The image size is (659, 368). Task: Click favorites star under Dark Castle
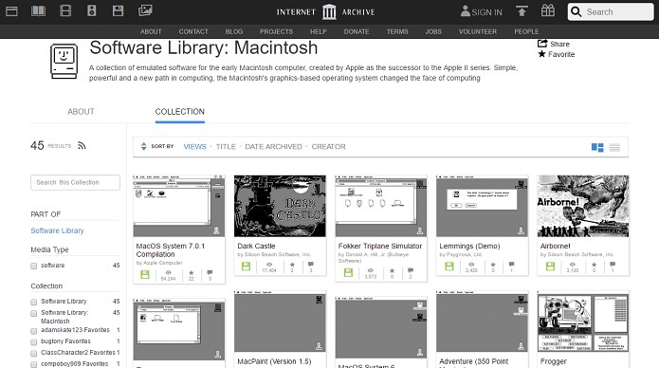click(x=292, y=265)
